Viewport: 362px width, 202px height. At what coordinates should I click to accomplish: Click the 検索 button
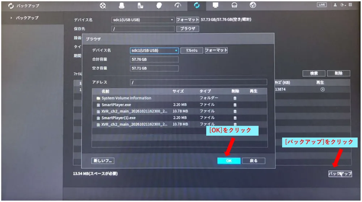click(x=314, y=73)
